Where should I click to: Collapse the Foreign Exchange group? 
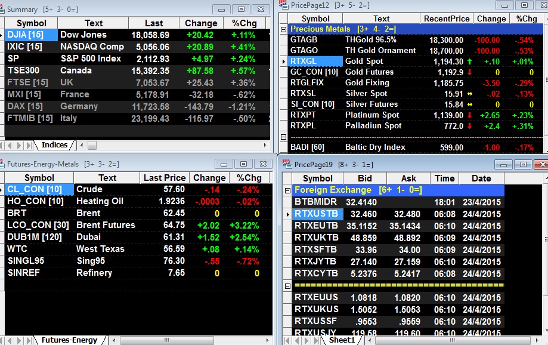pos(287,190)
